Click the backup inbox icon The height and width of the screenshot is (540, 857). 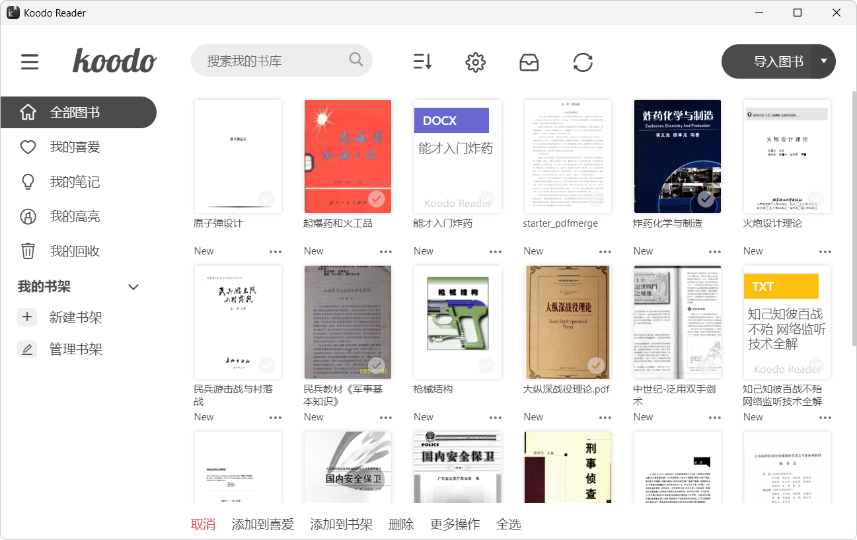click(529, 62)
